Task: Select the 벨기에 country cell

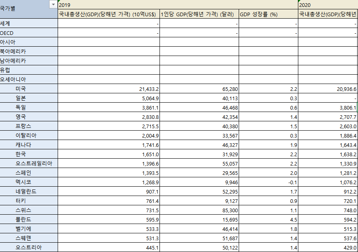Action: tap(29, 229)
